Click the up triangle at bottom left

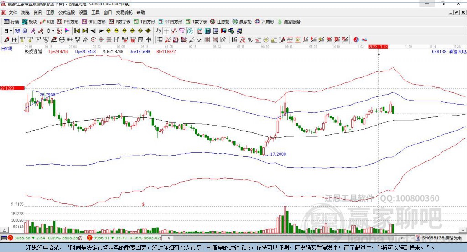(4, 230)
